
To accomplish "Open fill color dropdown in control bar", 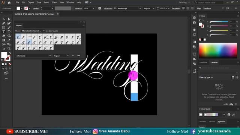I will [22, 8].
